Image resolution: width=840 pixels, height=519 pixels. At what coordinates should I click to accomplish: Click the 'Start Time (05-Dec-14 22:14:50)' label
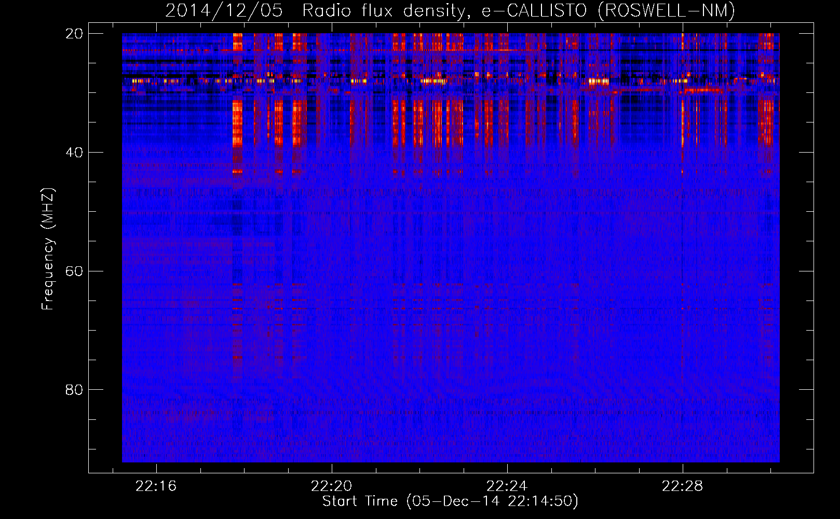[450, 501]
